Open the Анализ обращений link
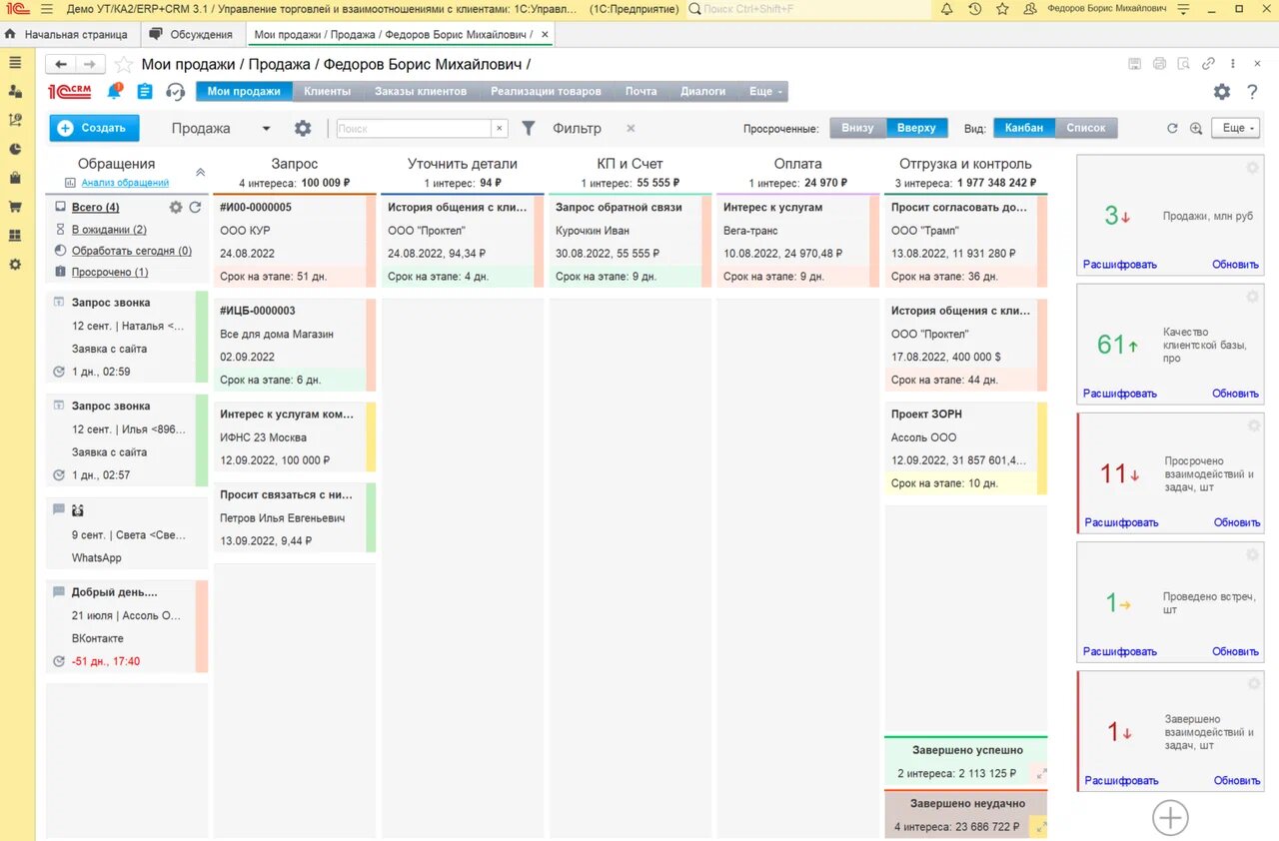The height and width of the screenshot is (841, 1279). [x=125, y=183]
